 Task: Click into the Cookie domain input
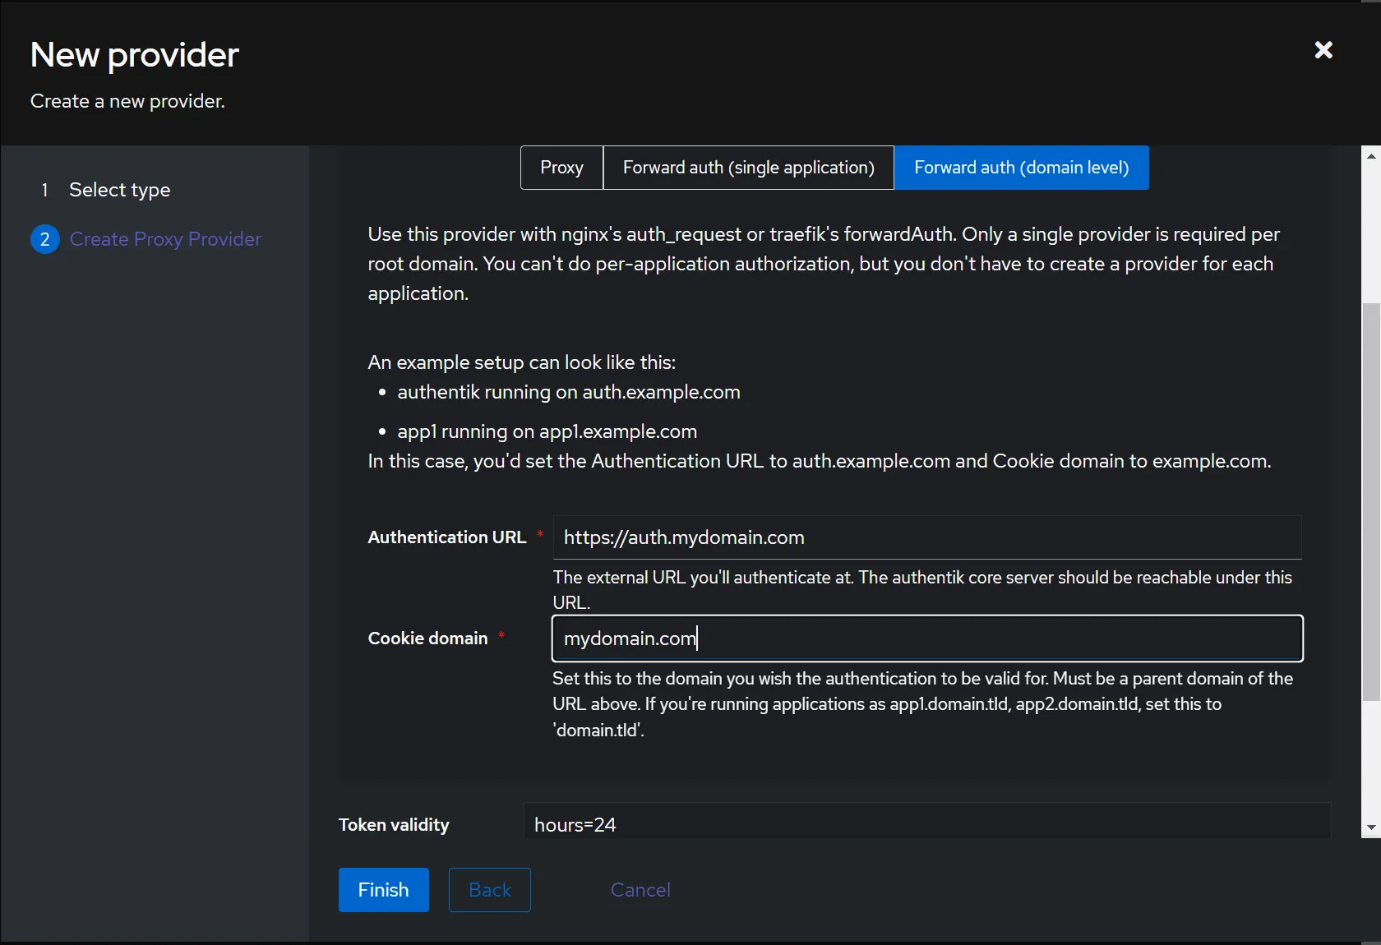coord(926,638)
